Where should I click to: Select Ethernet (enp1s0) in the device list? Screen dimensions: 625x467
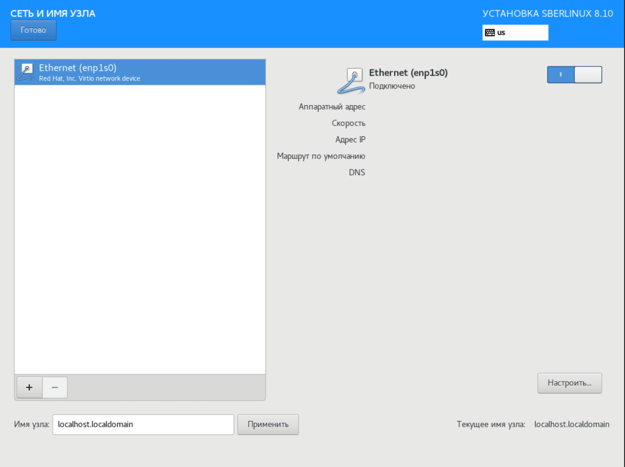140,72
